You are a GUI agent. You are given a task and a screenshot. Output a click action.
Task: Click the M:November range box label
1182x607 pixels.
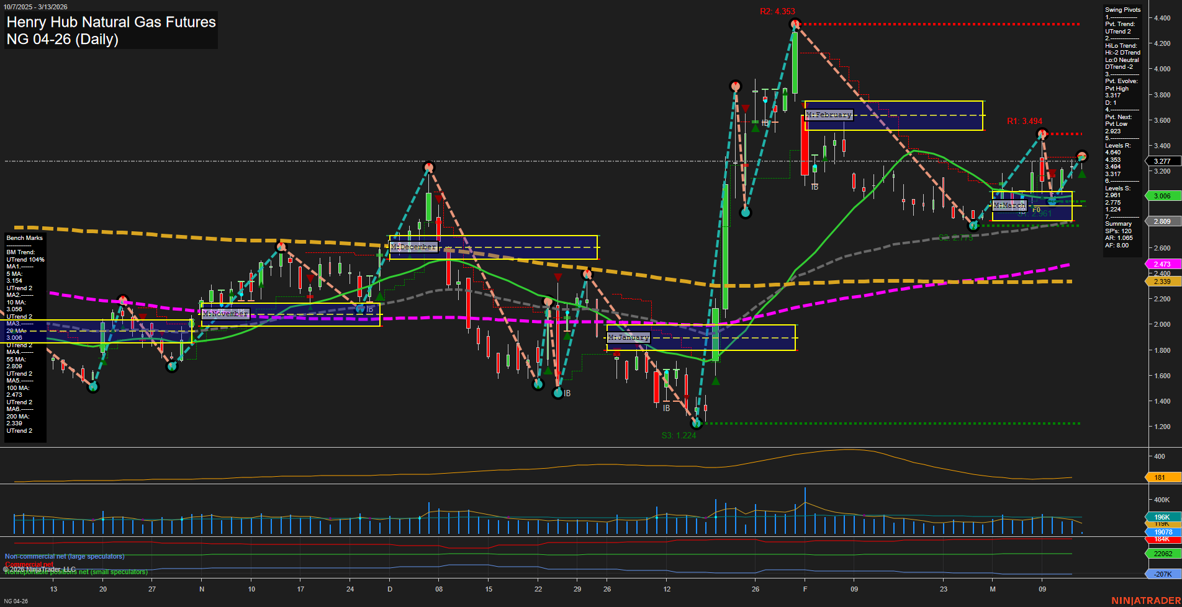pyautogui.click(x=226, y=314)
